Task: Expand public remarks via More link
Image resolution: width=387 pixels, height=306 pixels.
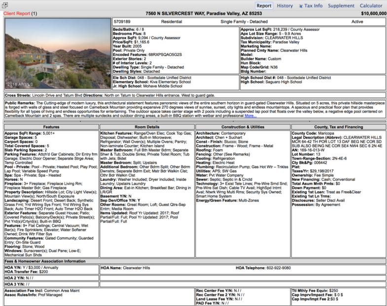Action: click(x=250, y=116)
